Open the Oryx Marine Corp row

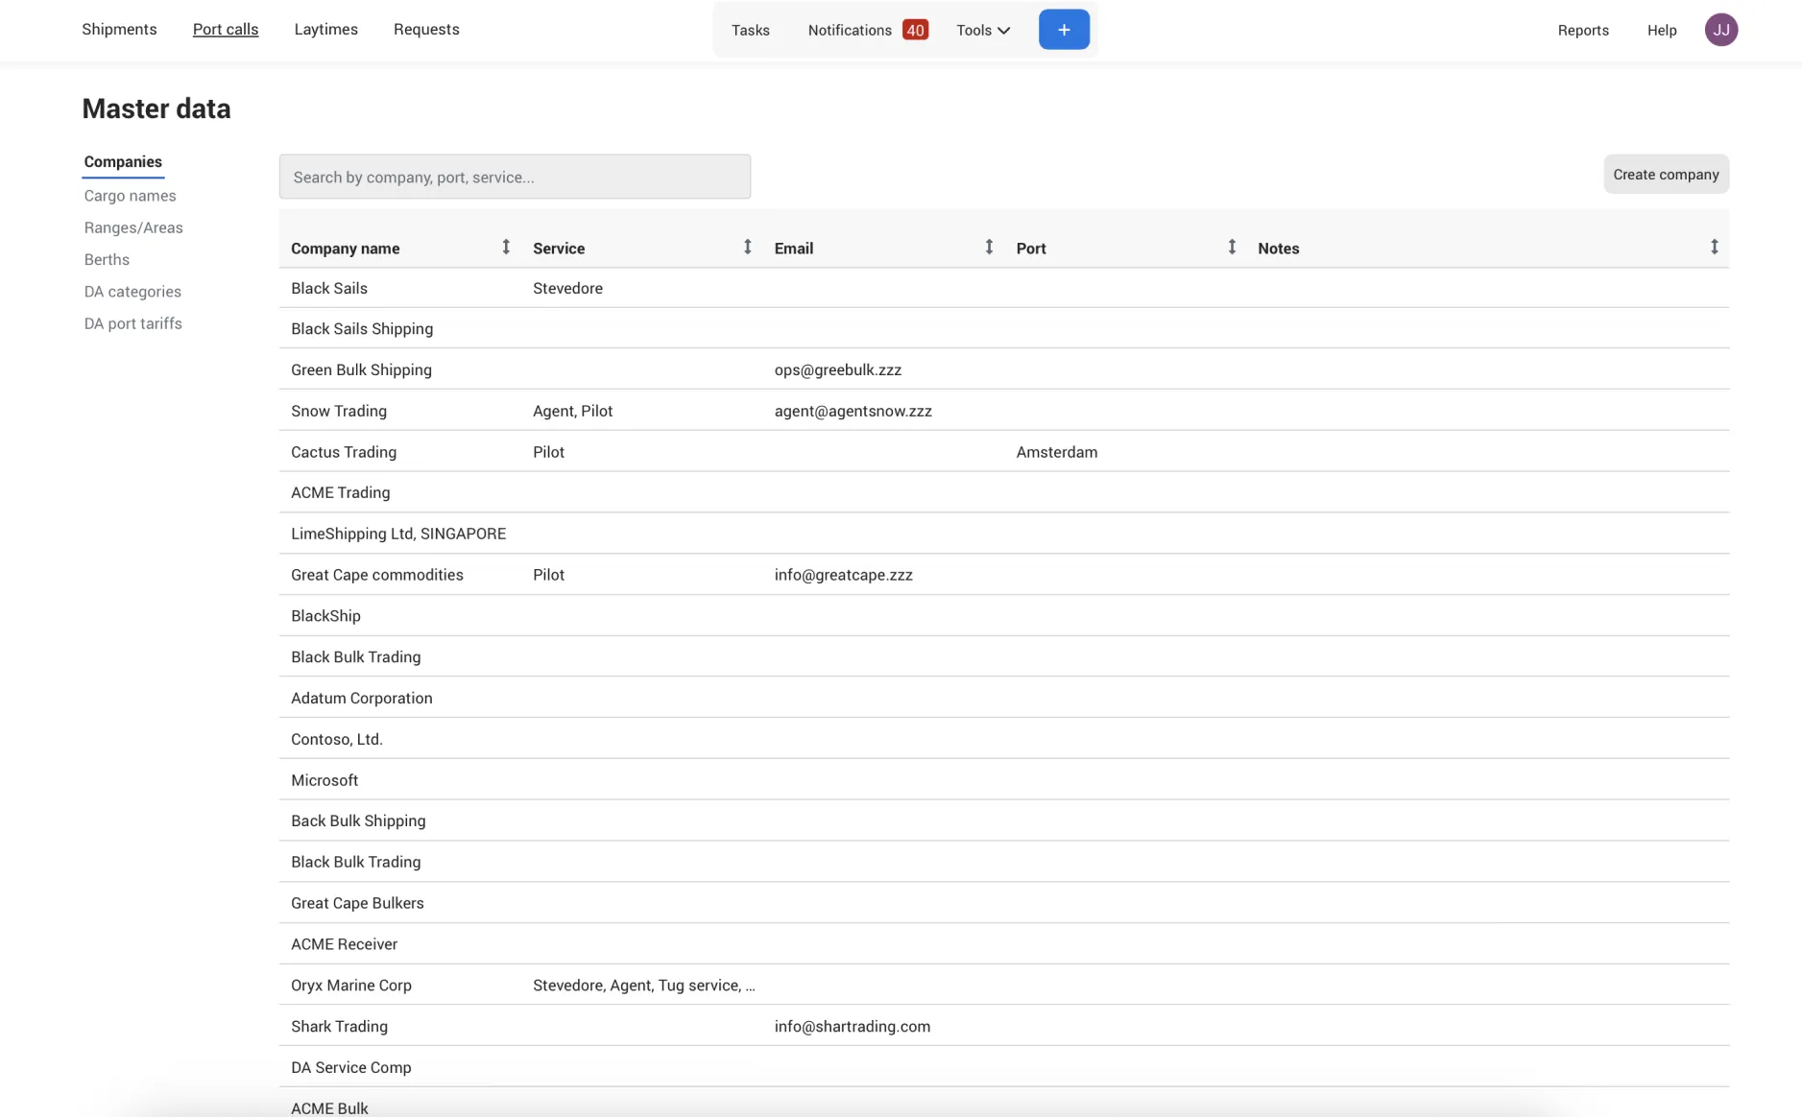pos(1004,985)
